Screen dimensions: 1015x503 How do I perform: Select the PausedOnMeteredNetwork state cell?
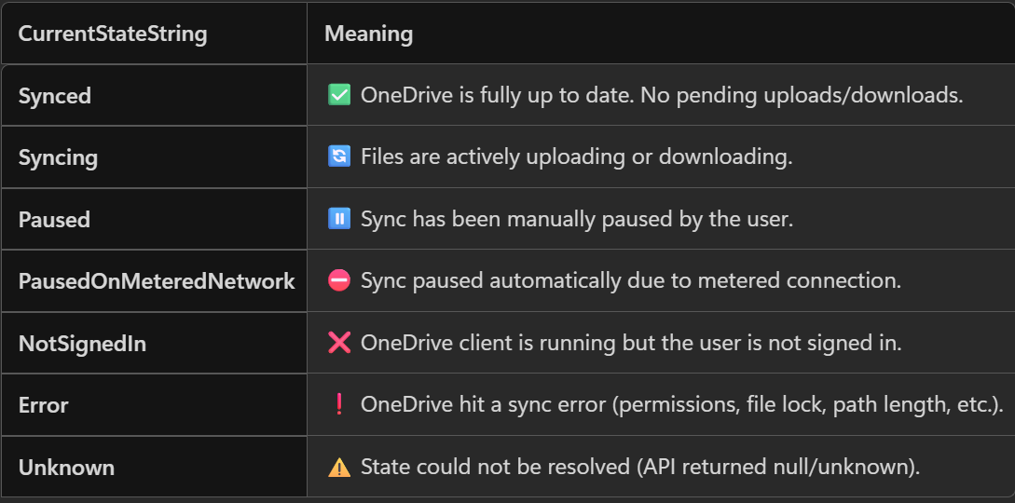coord(157,281)
